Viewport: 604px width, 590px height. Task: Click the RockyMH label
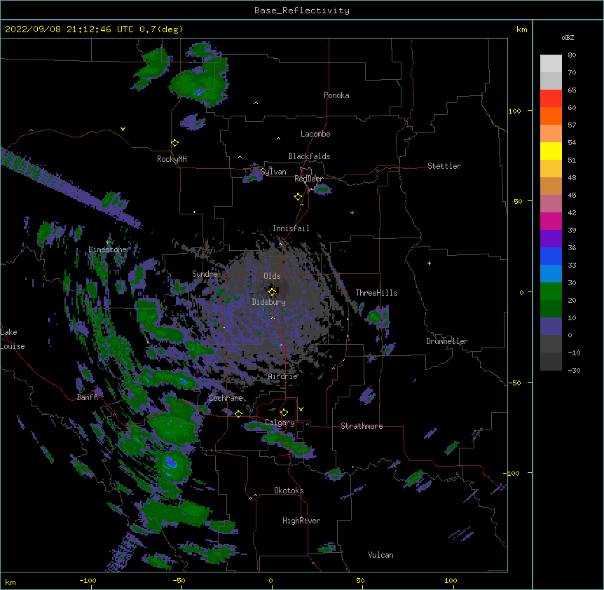172,159
